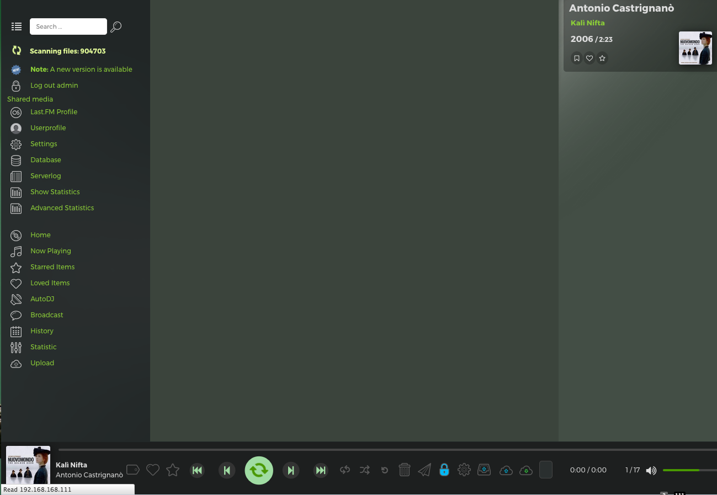Click the search magnifier icon
Image resolution: width=717 pixels, height=495 pixels.
116,26
